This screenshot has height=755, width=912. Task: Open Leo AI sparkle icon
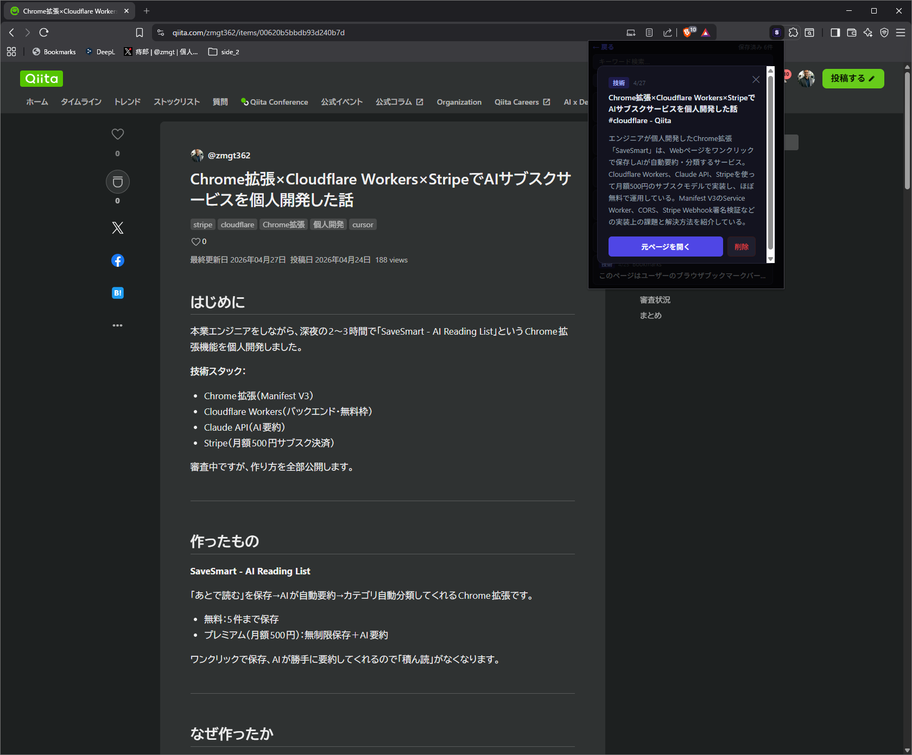(x=868, y=33)
